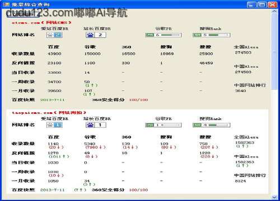Click taopaicms 爱站百度BR badge icon
The image size is (280, 201).
click(x=54, y=125)
